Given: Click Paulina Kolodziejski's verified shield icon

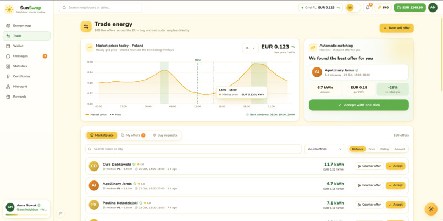Looking at the screenshot, I should (x=141, y=203).
